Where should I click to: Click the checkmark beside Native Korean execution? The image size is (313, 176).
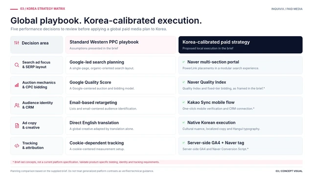[184, 123]
